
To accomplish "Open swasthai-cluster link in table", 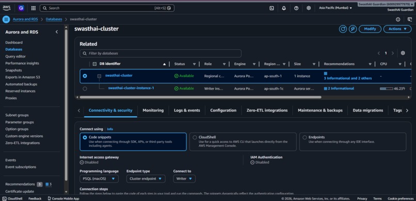I will click(119, 76).
